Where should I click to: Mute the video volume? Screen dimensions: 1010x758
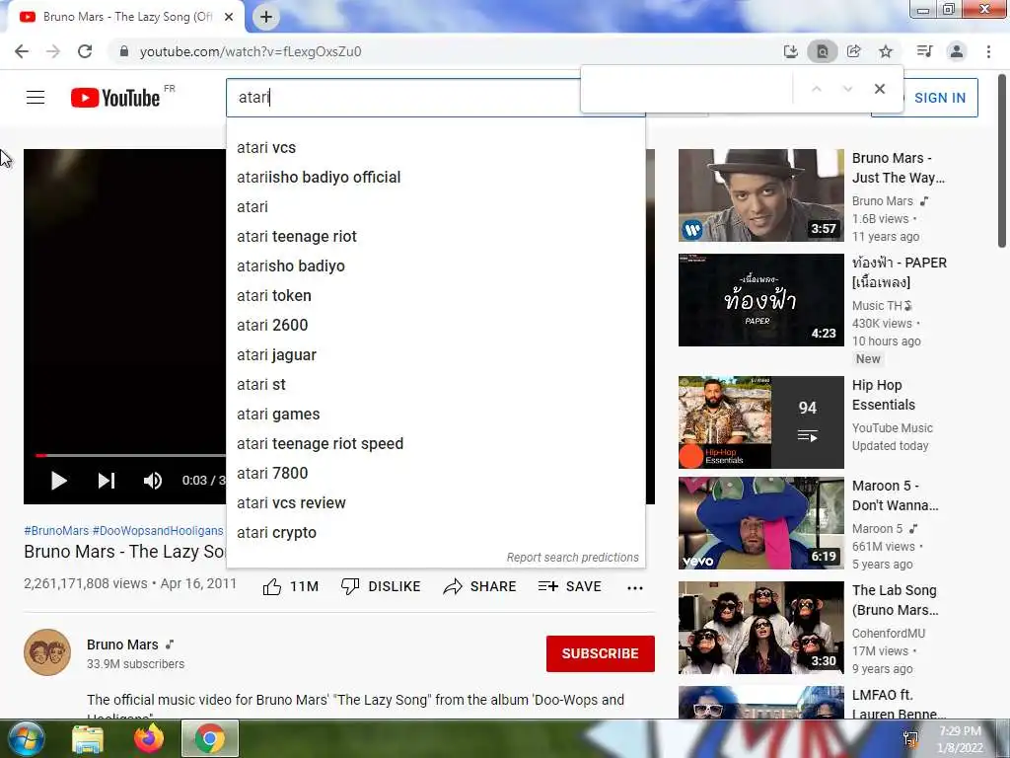point(153,481)
